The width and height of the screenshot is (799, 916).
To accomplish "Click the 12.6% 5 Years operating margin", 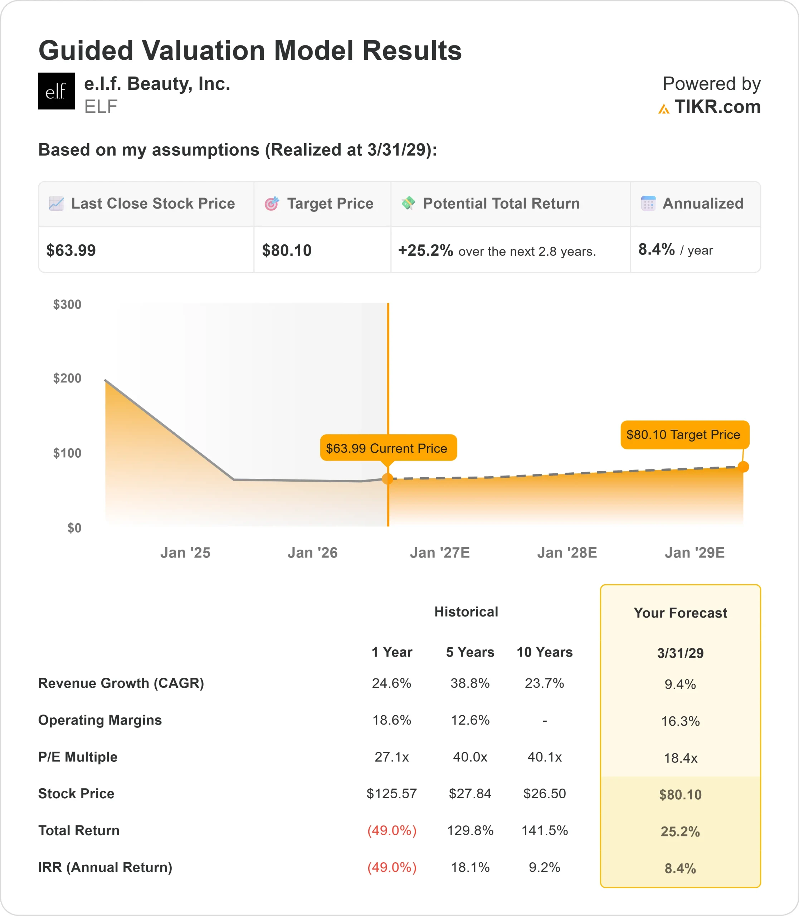I will click(471, 720).
